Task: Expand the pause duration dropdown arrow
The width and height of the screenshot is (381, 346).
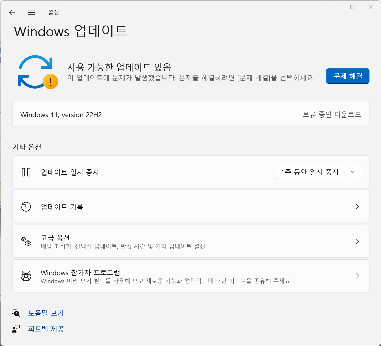Action: [353, 172]
